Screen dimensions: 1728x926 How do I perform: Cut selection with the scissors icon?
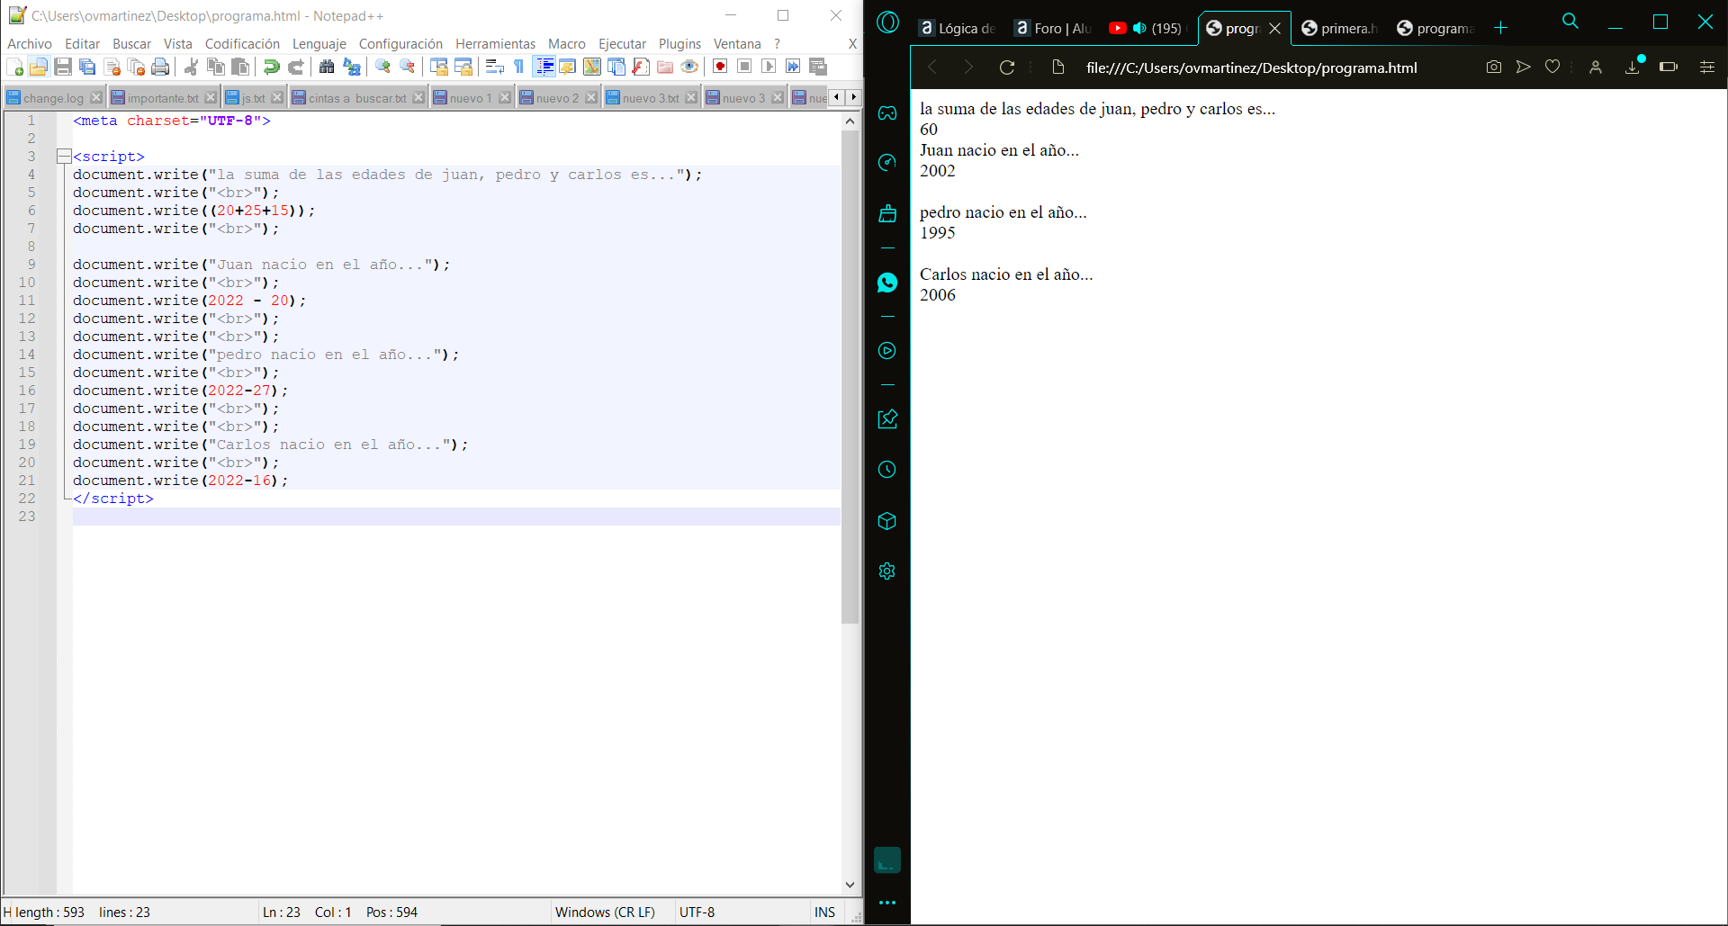[x=191, y=67]
